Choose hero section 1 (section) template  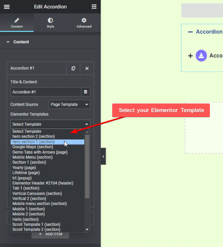pyautogui.click(x=33, y=142)
